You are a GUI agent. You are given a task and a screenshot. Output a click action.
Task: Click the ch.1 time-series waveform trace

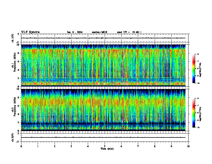tap(103, 38)
